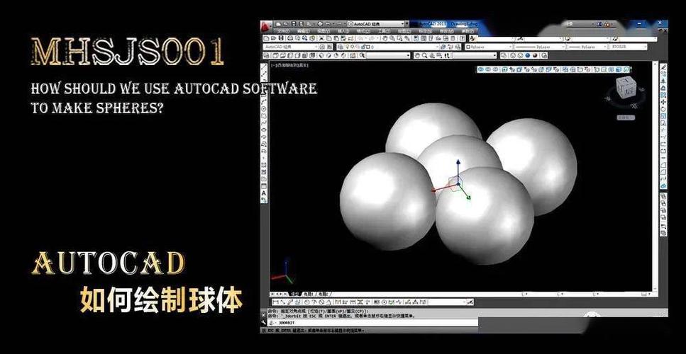Switch to the first layout tab
This screenshot has width=686, height=354.
pos(309,293)
